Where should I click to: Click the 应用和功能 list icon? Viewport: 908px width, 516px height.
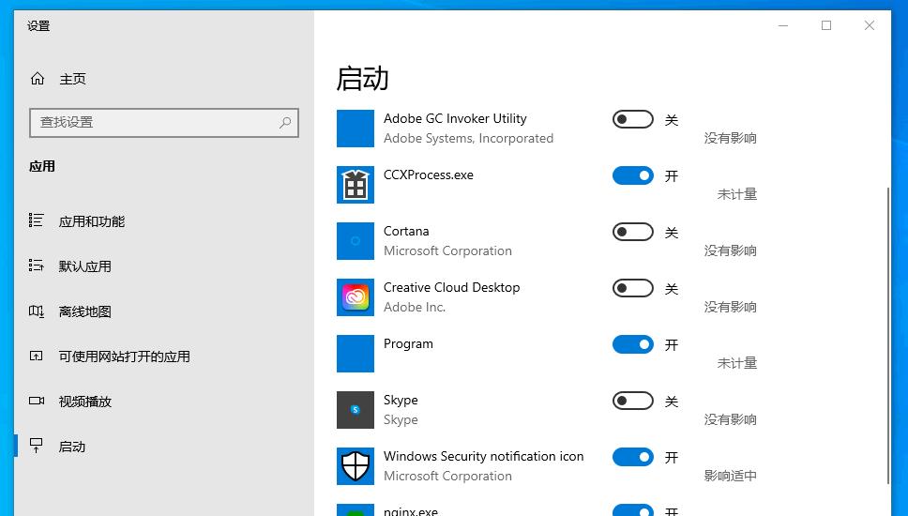(x=36, y=220)
